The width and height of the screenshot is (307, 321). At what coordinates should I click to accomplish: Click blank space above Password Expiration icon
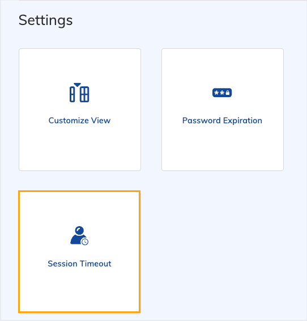[x=223, y=68]
